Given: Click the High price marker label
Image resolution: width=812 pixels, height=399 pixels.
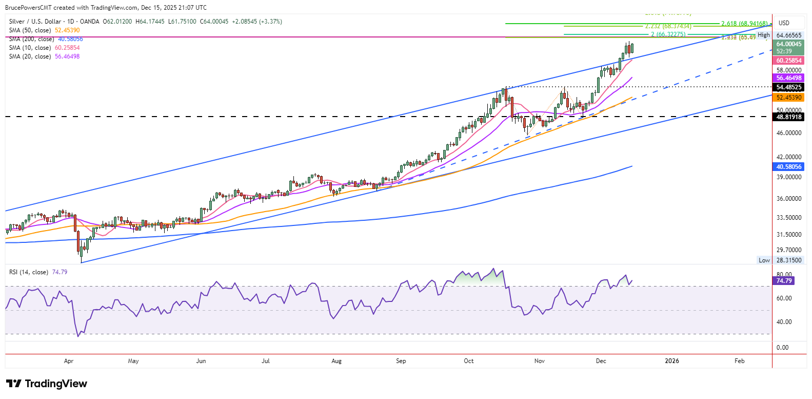Looking at the screenshot, I should (764, 35).
